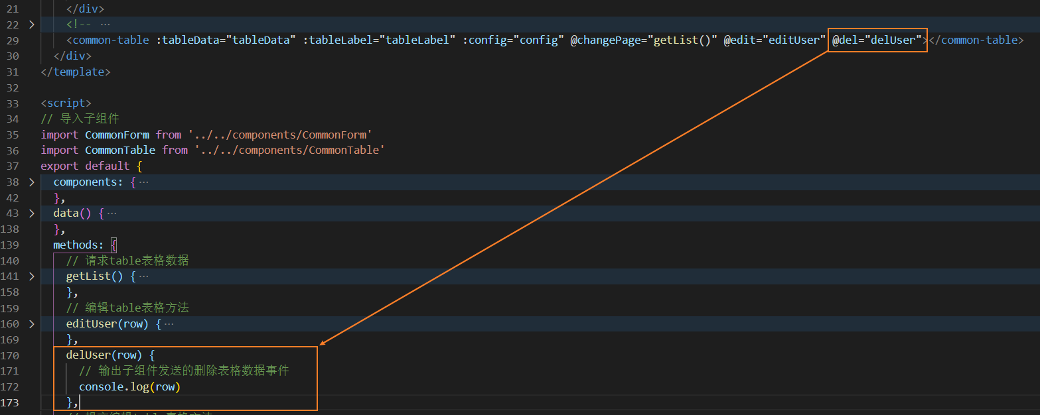Click the '<script>' tag on line 33
This screenshot has height=415, width=1040.
tap(66, 103)
